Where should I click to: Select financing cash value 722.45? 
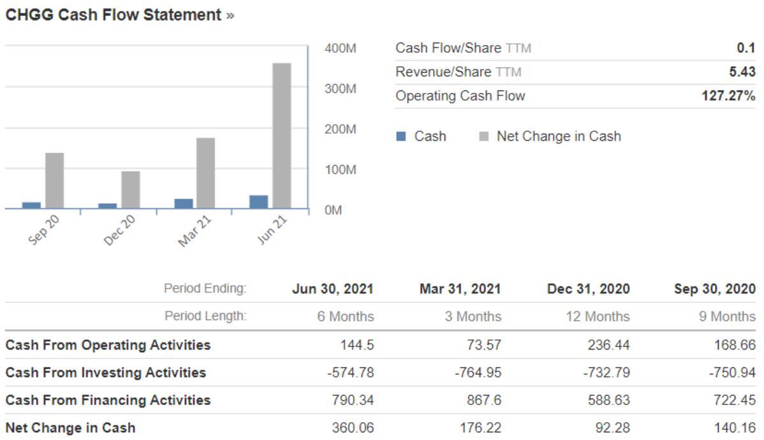coord(735,400)
